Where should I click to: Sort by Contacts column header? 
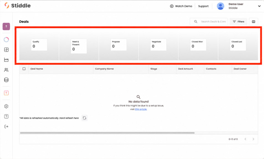211,69
